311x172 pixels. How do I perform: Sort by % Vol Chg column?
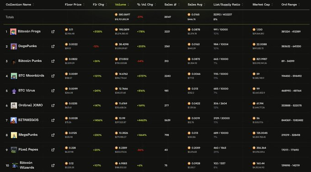(x=145, y=5)
